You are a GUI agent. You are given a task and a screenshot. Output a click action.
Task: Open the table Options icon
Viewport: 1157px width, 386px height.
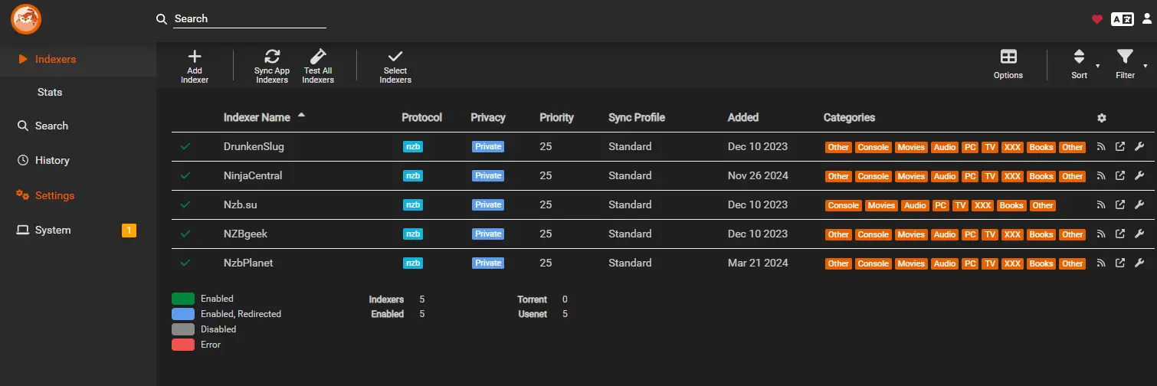(x=1008, y=57)
